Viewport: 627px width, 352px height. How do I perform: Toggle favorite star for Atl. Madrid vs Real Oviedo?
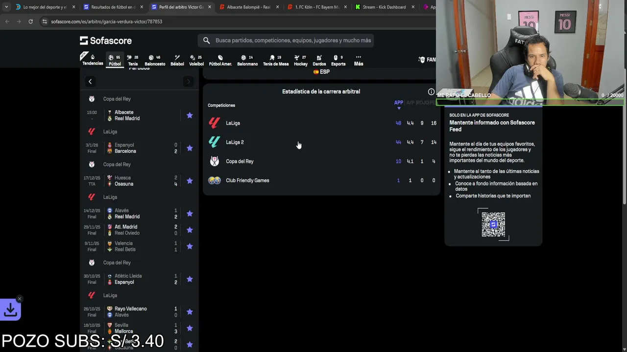click(x=190, y=230)
